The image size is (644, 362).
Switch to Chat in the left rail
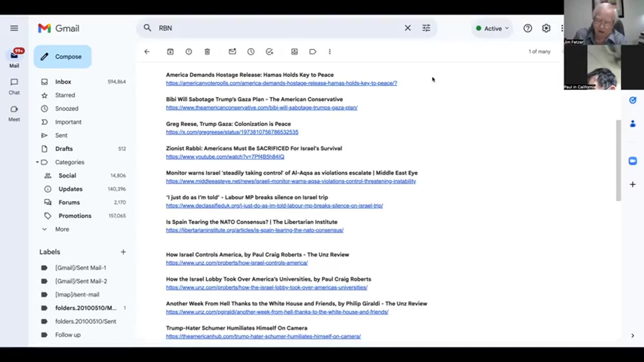pos(14,86)
